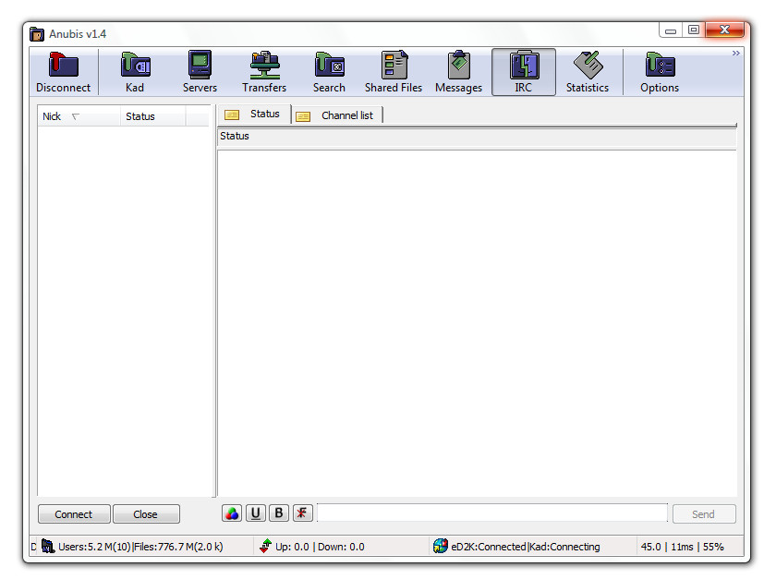Click the 'Up: 0.0 | Down: 0.0' status text
Viewport: 764px width, 579px height.
click(x=320, y=547)
